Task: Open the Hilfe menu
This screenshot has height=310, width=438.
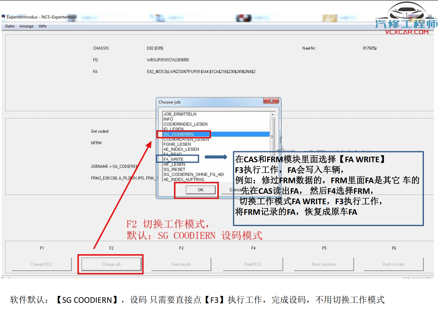Action: tap(42, 26)
